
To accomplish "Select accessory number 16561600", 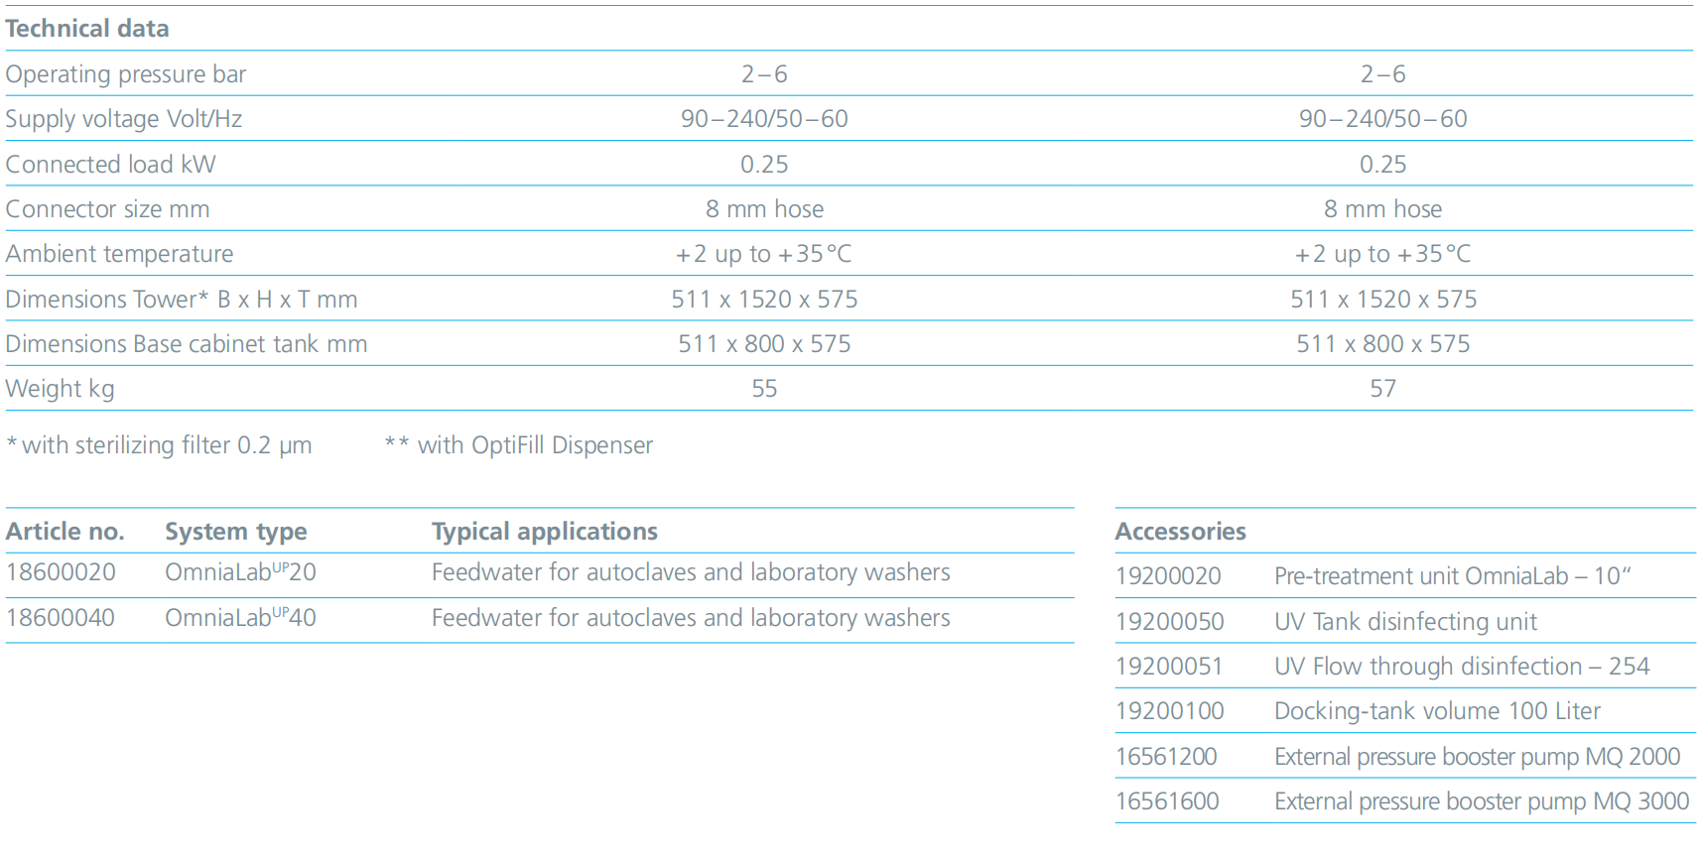I will [x=1168, y=801].
